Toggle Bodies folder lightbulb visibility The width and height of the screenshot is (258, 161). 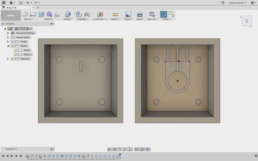coord(12,46)
